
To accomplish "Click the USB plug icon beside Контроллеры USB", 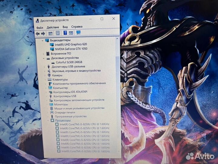I will (51, 96).
